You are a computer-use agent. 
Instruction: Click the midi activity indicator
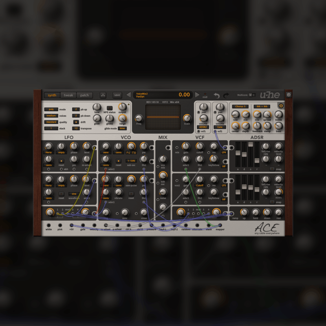click(x=205, y=94)
